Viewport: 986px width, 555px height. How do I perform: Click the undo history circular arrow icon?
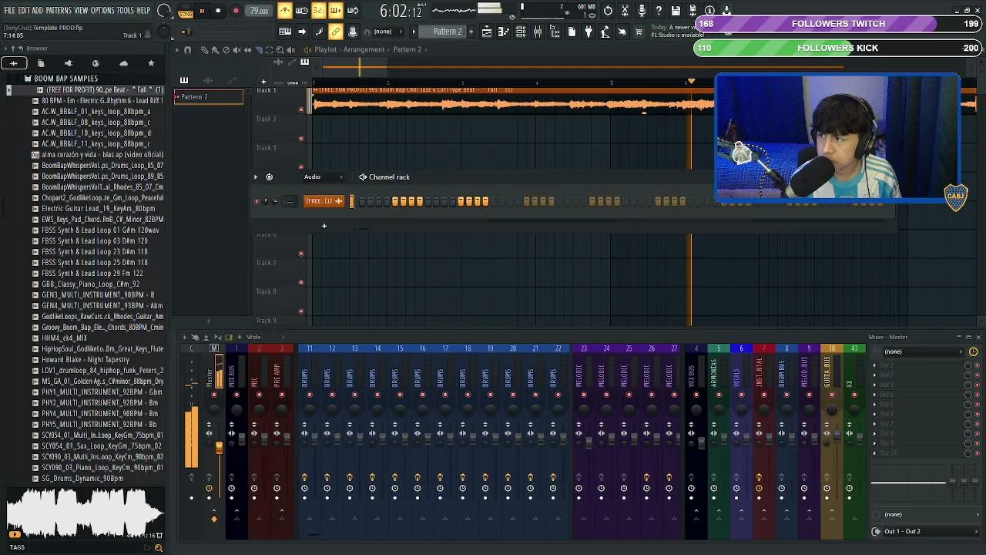(x=608, y=11)
